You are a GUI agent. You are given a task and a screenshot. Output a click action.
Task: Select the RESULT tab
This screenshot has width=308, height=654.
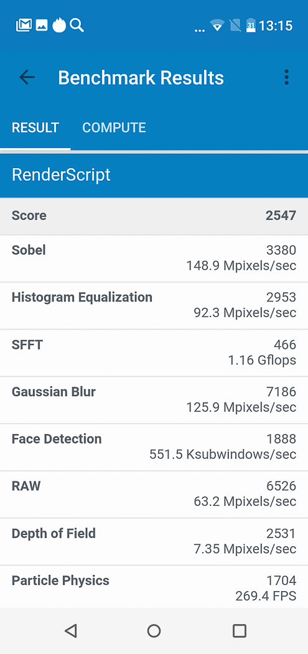pyautogui.click(x=35, y=128)
